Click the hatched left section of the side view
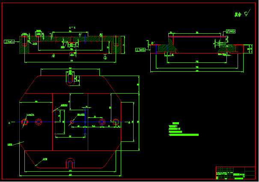 [x=166, y=49]
